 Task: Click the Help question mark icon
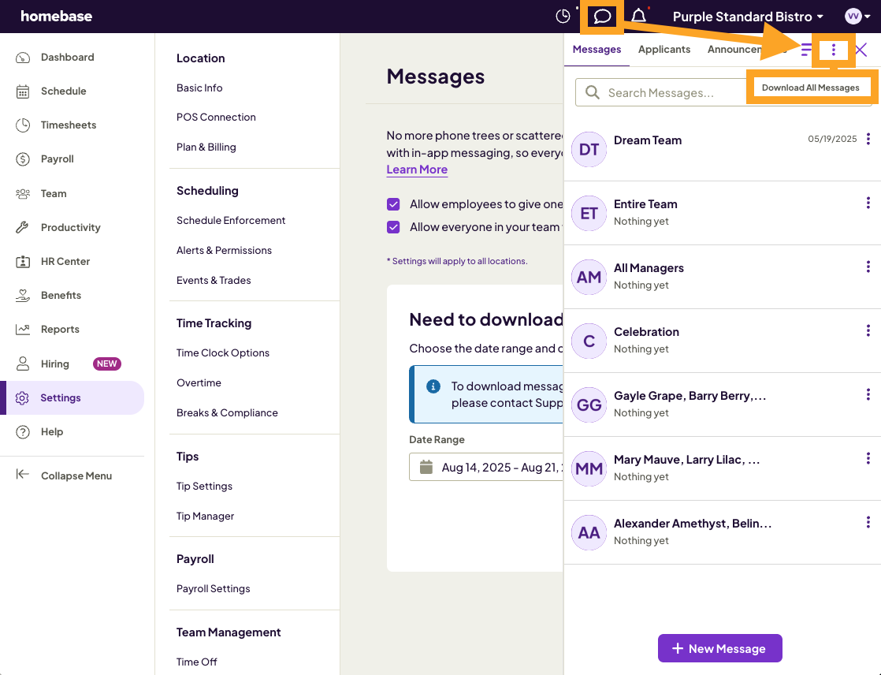pyautogui.click(x=23, y=432)
